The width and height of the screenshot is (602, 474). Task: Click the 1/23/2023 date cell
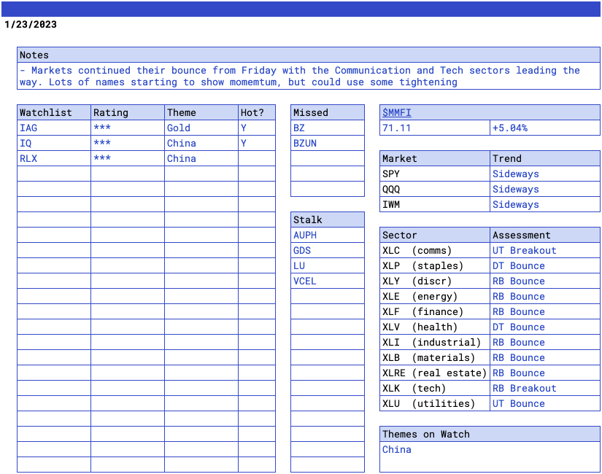pos(31,24)
